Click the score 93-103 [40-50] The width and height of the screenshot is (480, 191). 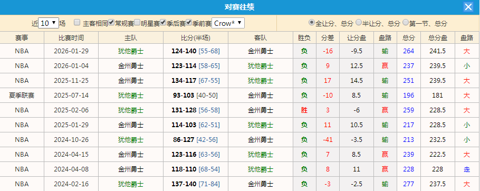(x=196, y=96)
